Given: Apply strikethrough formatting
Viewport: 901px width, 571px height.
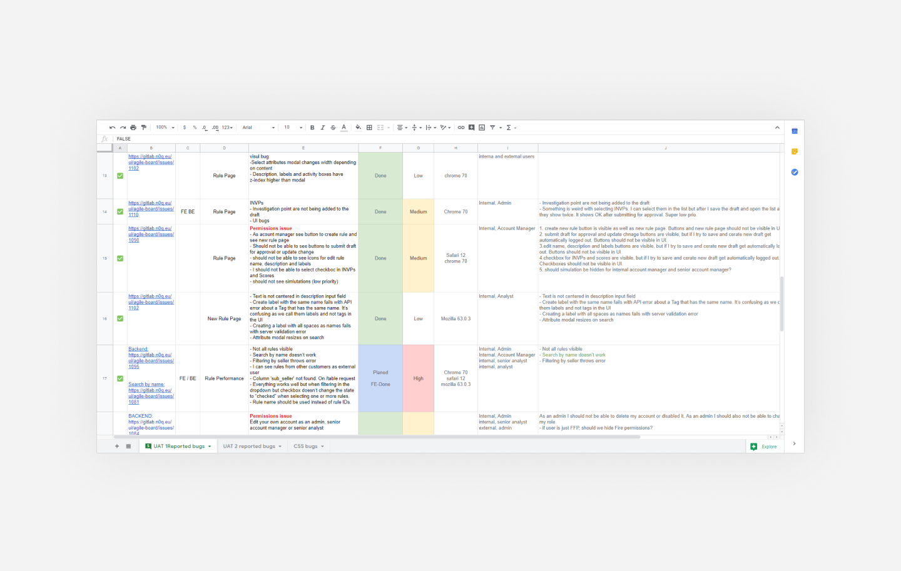Looking at the screenshot, I should 333,128.
